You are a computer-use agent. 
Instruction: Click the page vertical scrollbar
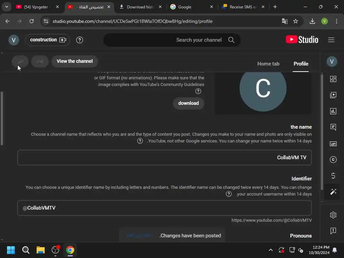pyautogui.click(x=322, y=132)
